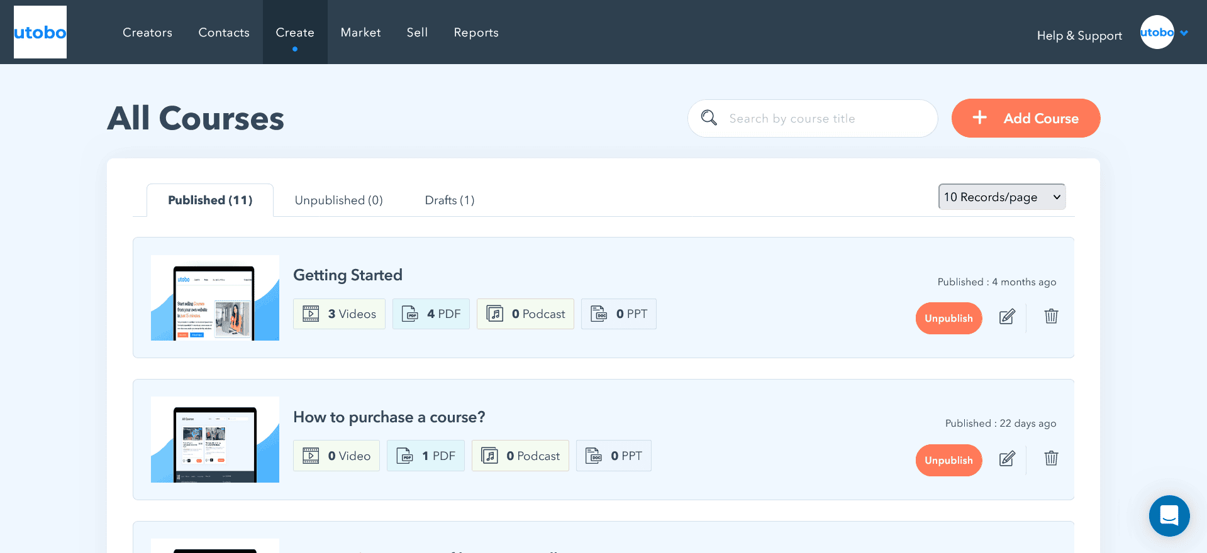The image size is (1207, 553).
Task: Open the Sell menu
Action: click(x=417, y=33)
